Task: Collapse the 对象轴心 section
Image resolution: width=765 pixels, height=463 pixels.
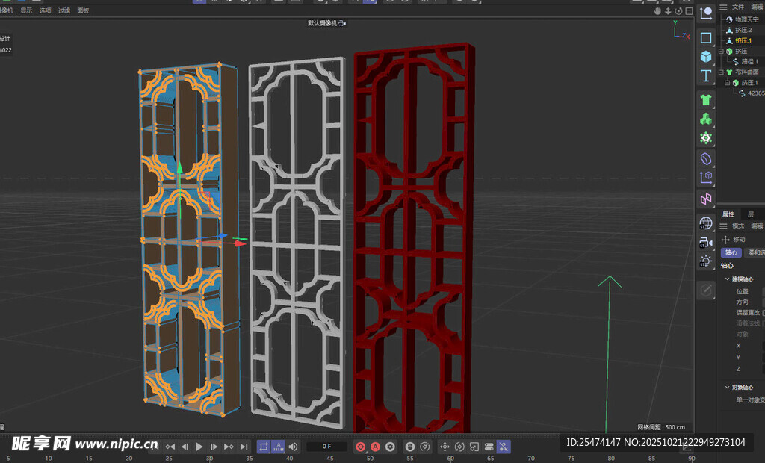Action: tap(728, 388)
